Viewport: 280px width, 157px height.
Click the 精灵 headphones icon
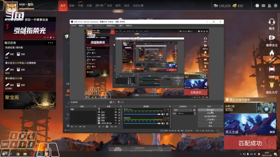272,22
